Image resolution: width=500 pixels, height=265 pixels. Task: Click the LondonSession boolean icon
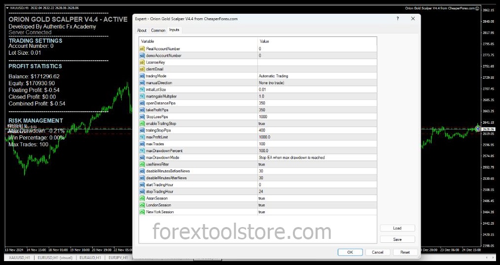pos(142,205)
